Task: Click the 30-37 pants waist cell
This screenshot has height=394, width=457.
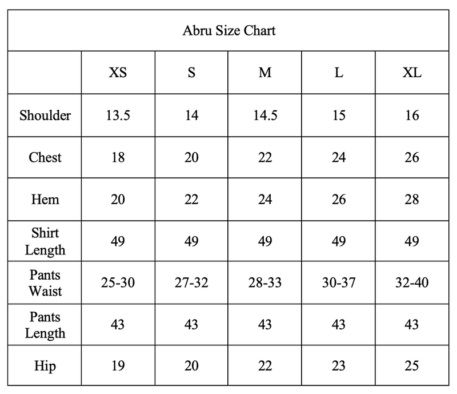Action: click(338, 282)
